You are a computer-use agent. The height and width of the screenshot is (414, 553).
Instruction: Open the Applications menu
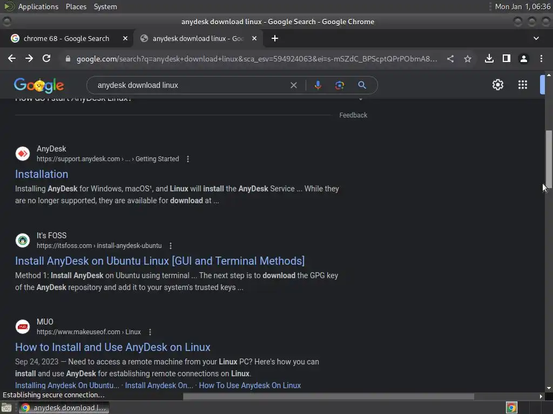[x=38, y=6]
